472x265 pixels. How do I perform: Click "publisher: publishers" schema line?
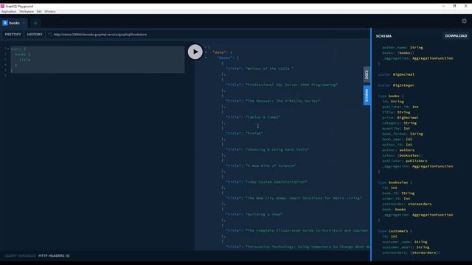[x=405, y=161]
